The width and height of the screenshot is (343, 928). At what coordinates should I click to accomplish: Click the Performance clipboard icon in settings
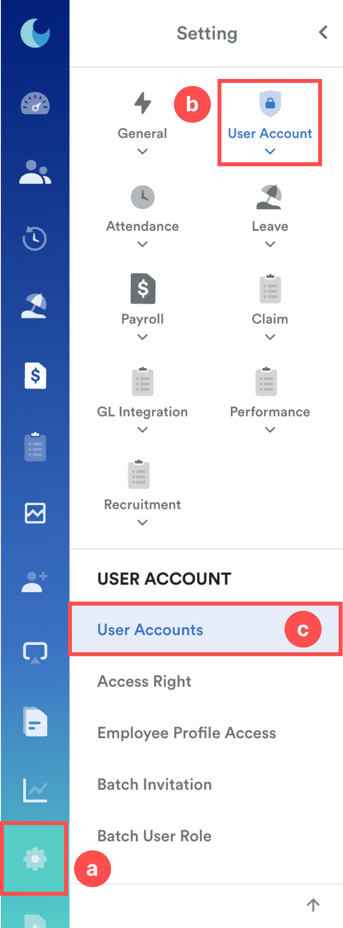click(266, 382)
